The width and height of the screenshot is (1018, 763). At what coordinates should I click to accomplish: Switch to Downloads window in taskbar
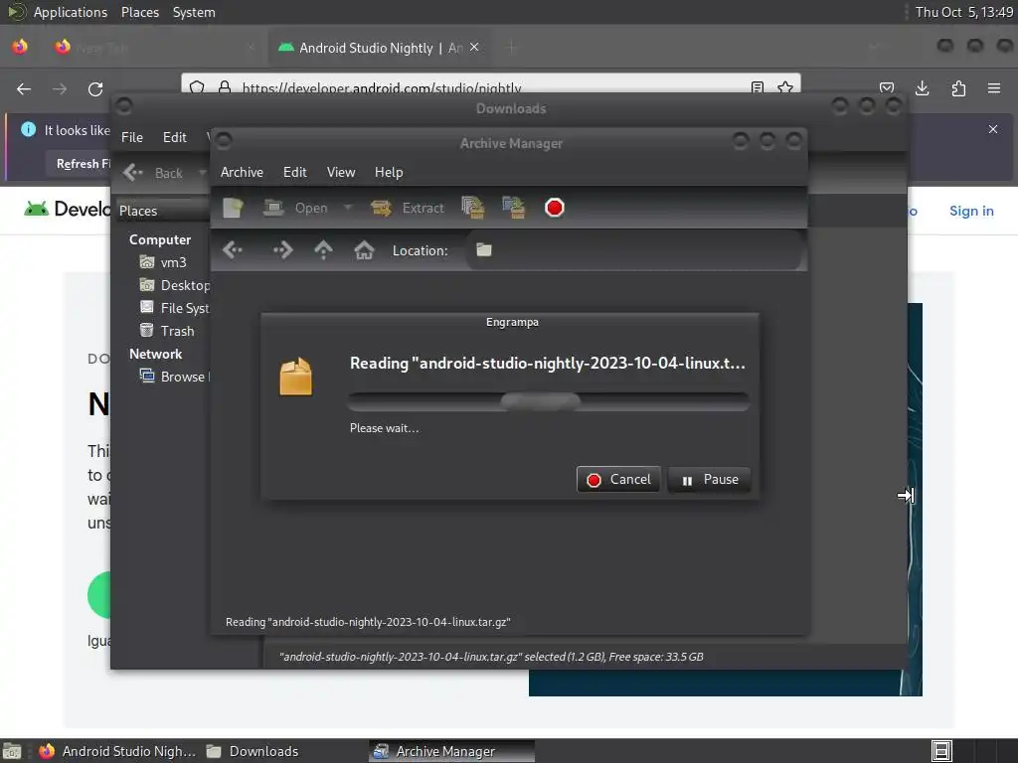(253, 751)
